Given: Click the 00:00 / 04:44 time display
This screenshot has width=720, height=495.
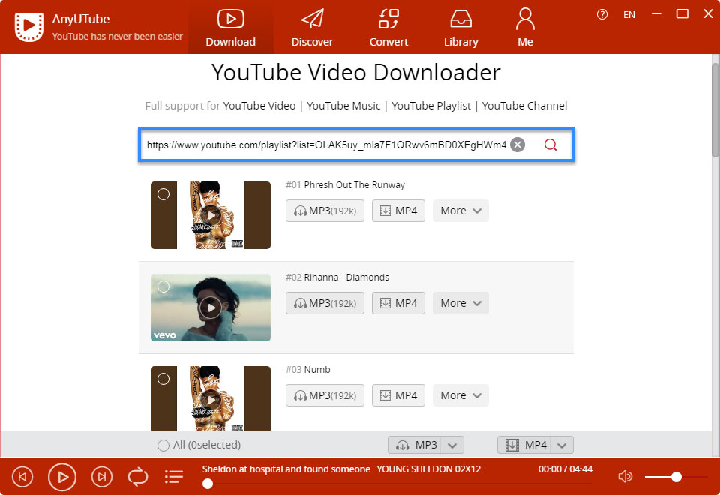Looking at the screenshot, I should point(565,469).
